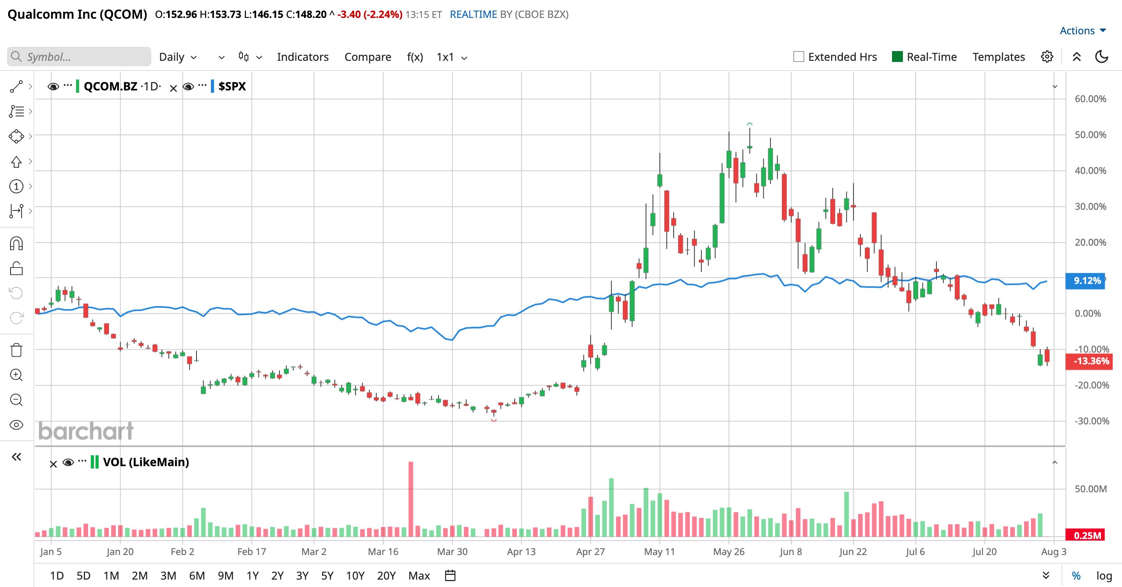This screenshot has height=587, width=1122.
Task: Enable the Extended Hrs checkbox
Action: [798, 57]
